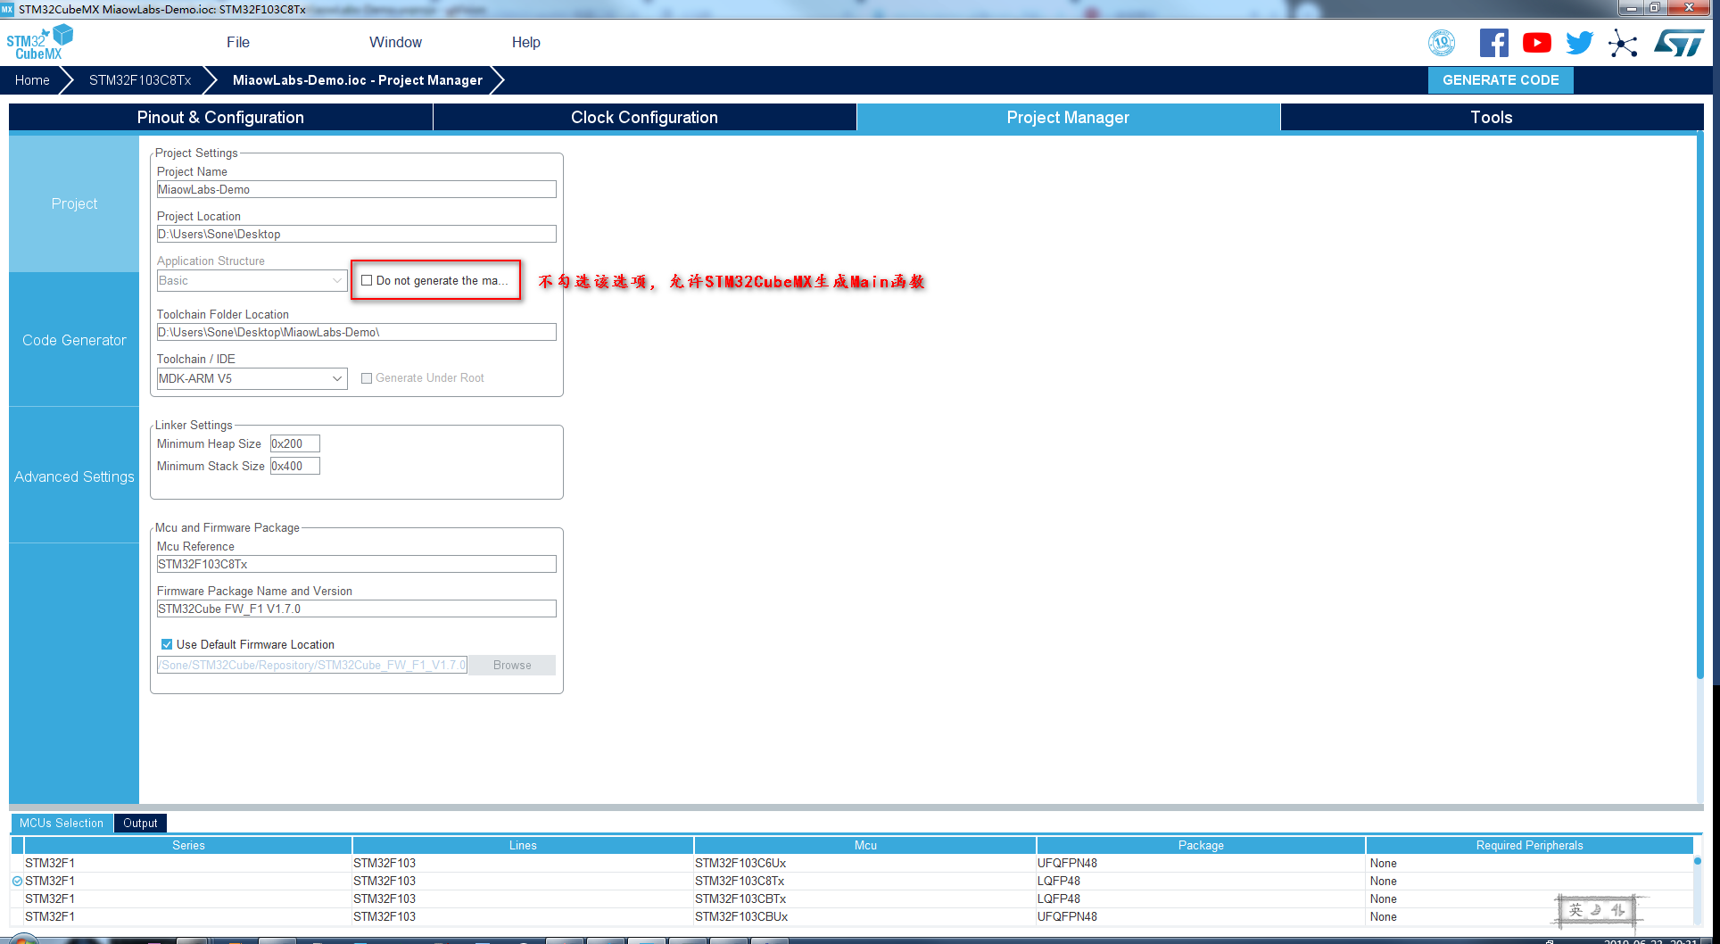Click the STM32F103C8Tx breadcrumb
The width and height of the screenshot is (1720, 944).
tap(140, 79)
